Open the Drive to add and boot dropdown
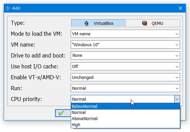Image resolution: width=190 pixels, height=132 pixels. coord(125,55)
